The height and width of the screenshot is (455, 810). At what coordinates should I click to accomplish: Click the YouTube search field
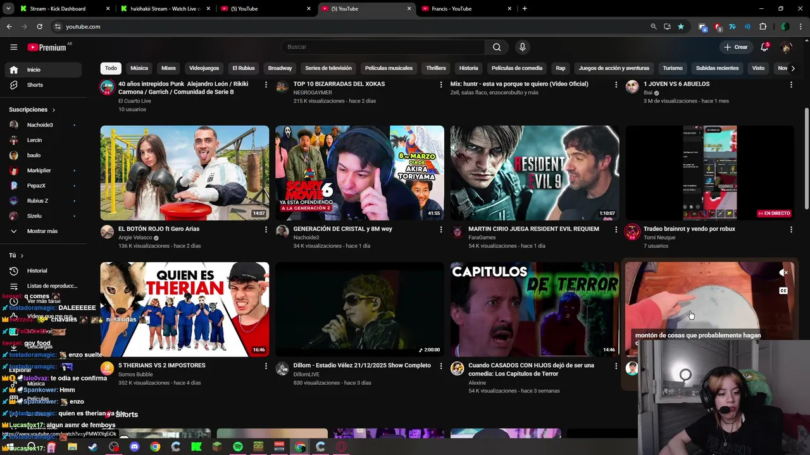click(x=383, y=47)
